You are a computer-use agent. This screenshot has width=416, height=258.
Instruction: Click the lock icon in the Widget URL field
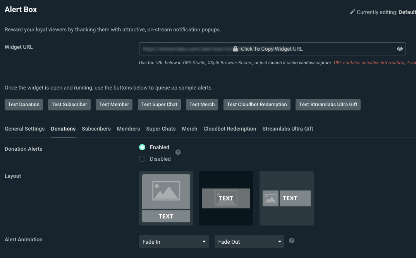click(235, 48)
